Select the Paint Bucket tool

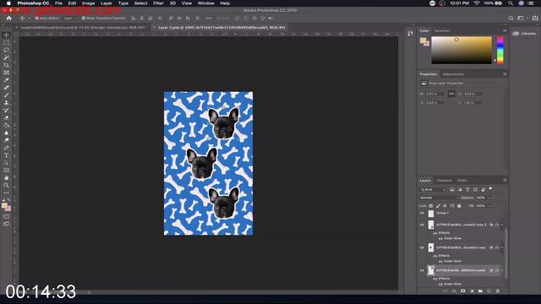(6, 126)
